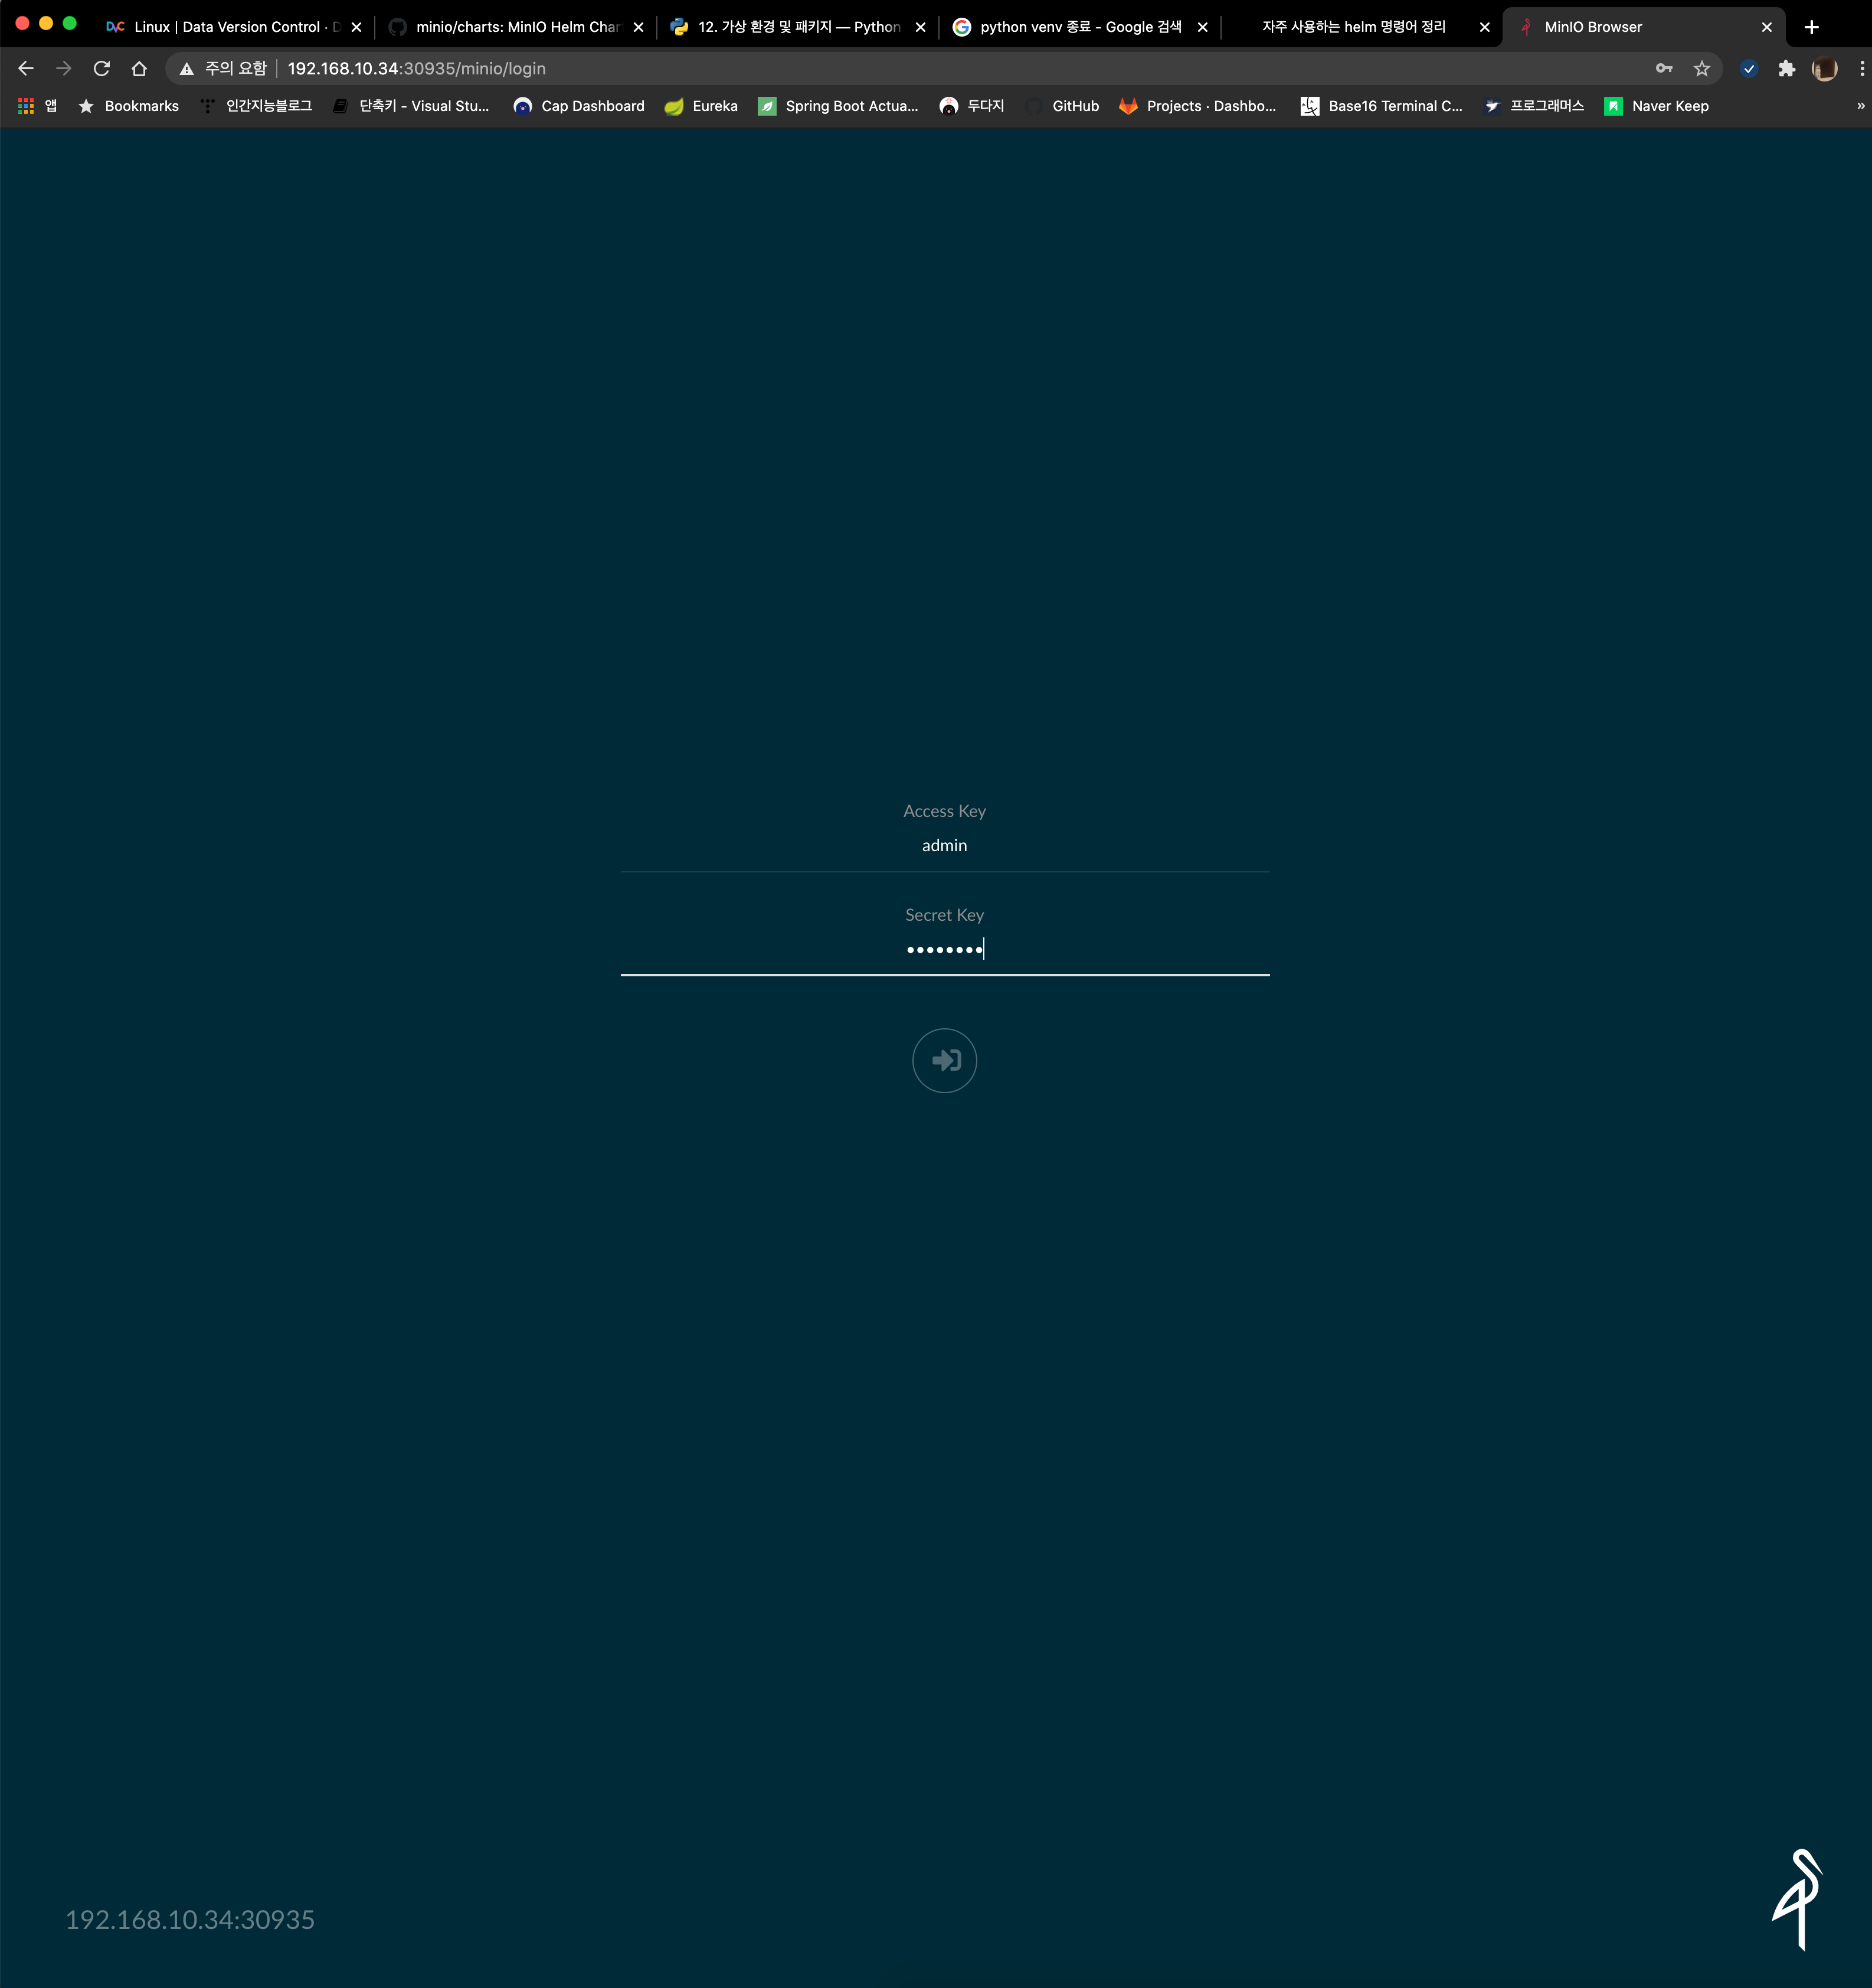The height and width of the screenshot is (1988, 1872).
Task: Open the Chrome three-dot menu
Action: [x=1861, y=68]
